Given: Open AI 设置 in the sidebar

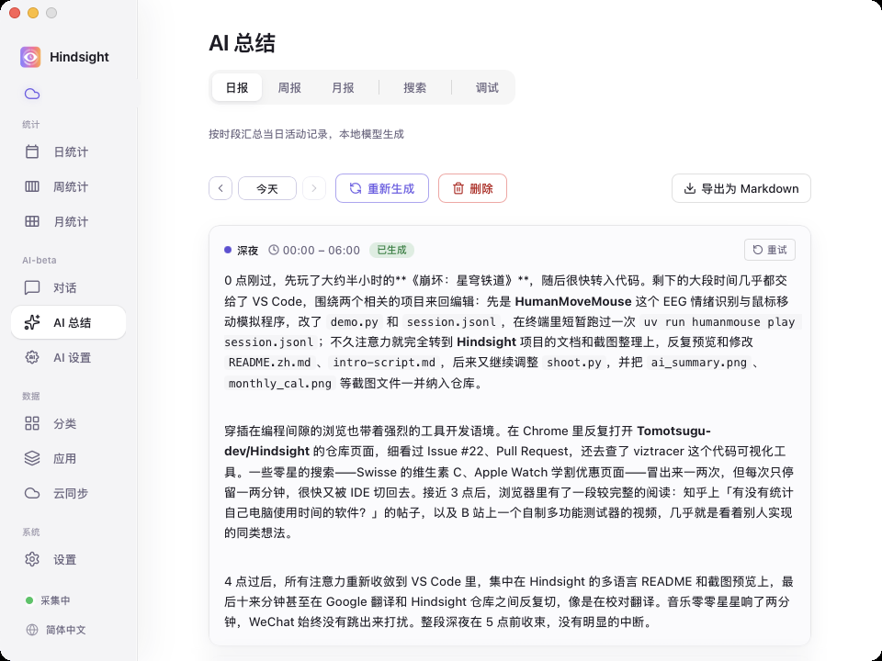Looking at the screenshot, I should pos(69,357).
